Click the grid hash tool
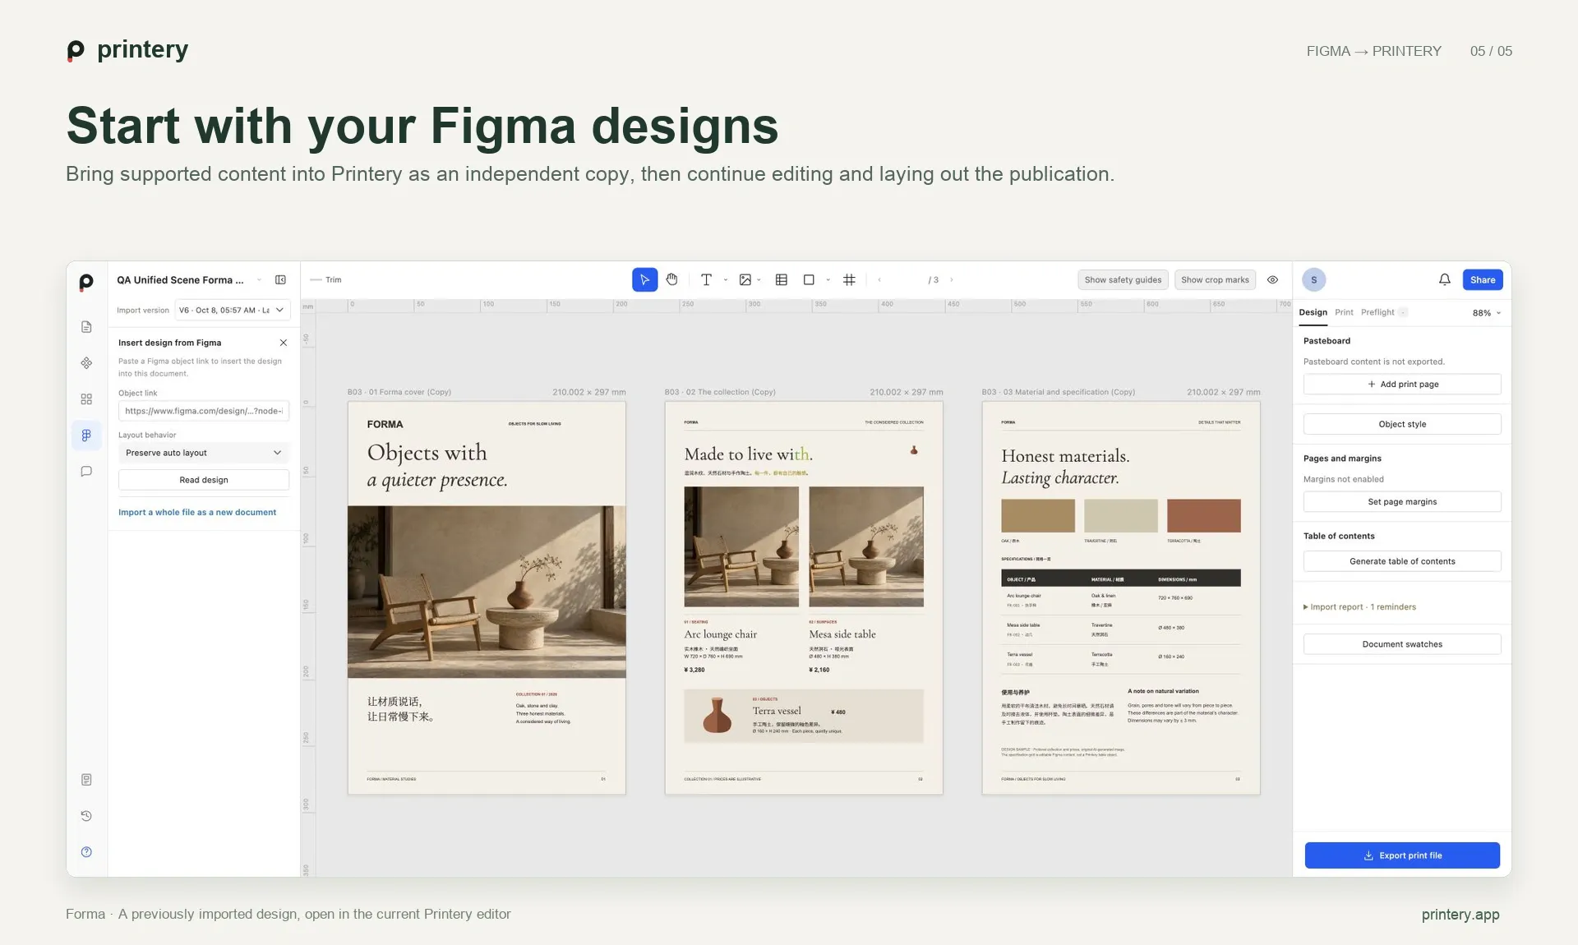The height and width of the screenshot is (945, 1578). [x=850, y=280]
